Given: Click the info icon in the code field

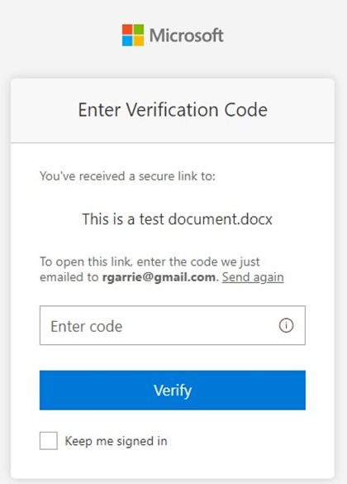Looking at the screenshot, I should click(x=286, y=325).
